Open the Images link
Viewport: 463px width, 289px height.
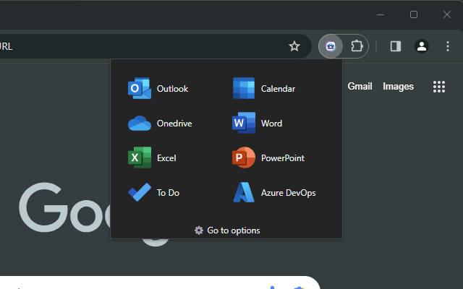pyautogui.click(x=398, y=87)
